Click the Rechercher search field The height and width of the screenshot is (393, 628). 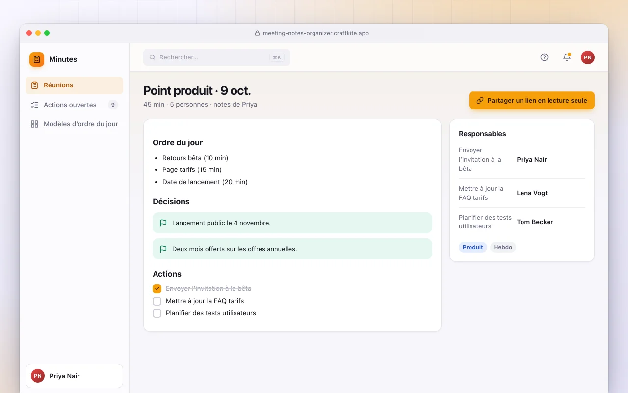pos(217,57)
